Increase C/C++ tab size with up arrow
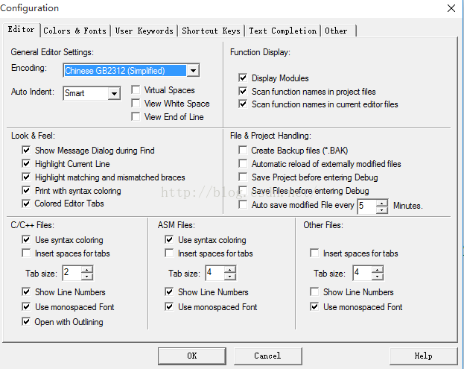 87,270
